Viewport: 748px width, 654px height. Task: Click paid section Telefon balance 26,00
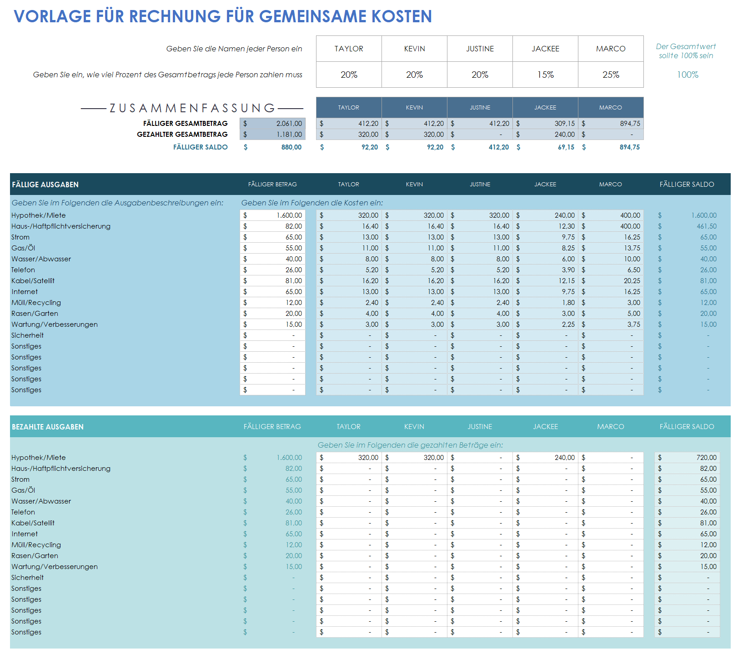687,512
